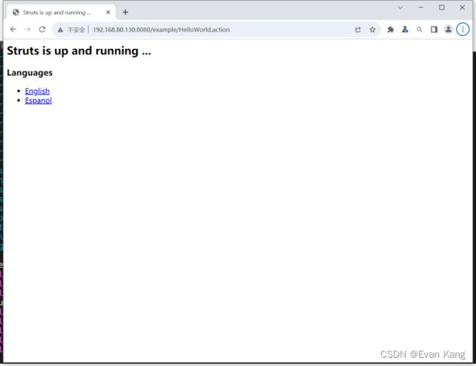The image size is (476, 366).
Task: Close the browser window
Action: tap(462, 7)
